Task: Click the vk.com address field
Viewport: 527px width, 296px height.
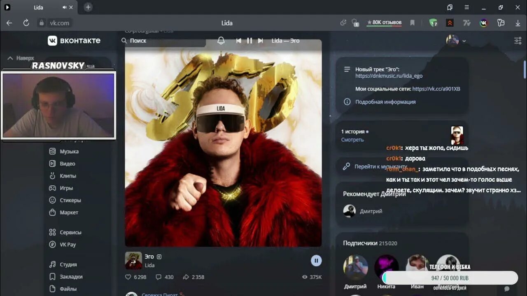Action: (x=60, y=23)
